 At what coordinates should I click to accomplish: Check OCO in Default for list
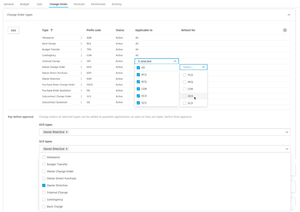point(184,96)
